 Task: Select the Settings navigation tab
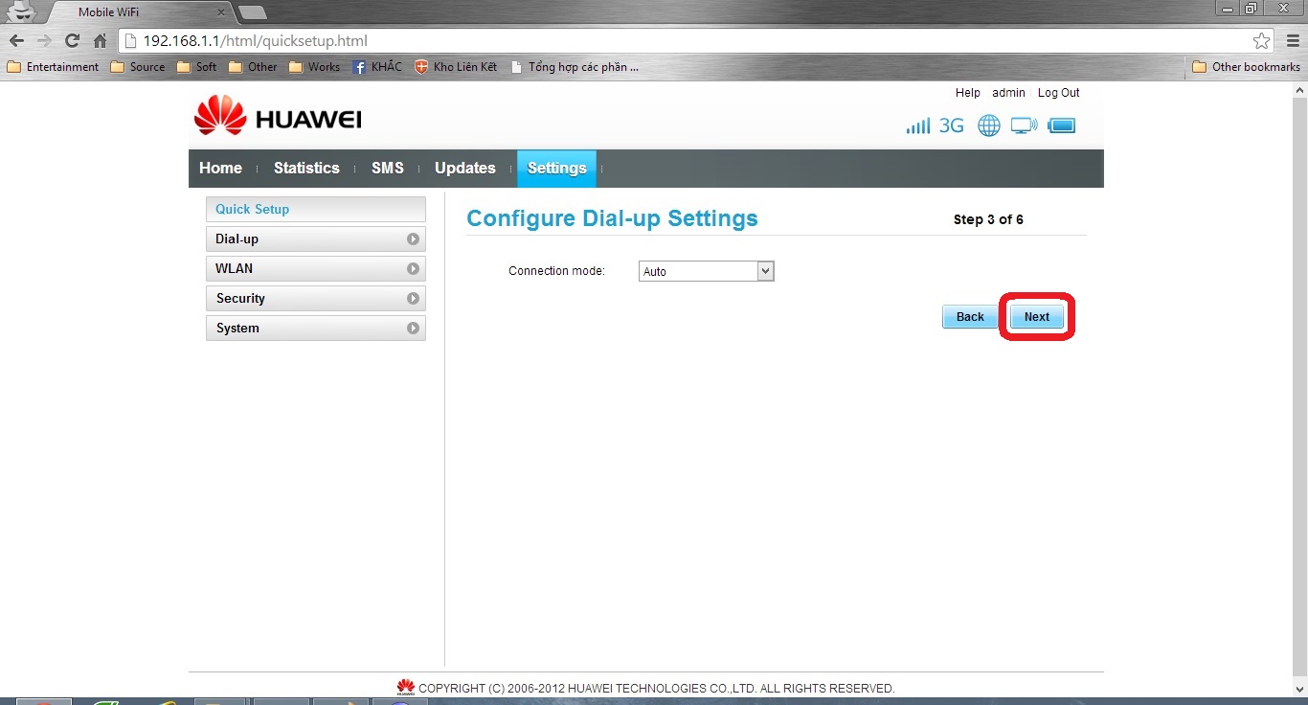pos(556,169)
